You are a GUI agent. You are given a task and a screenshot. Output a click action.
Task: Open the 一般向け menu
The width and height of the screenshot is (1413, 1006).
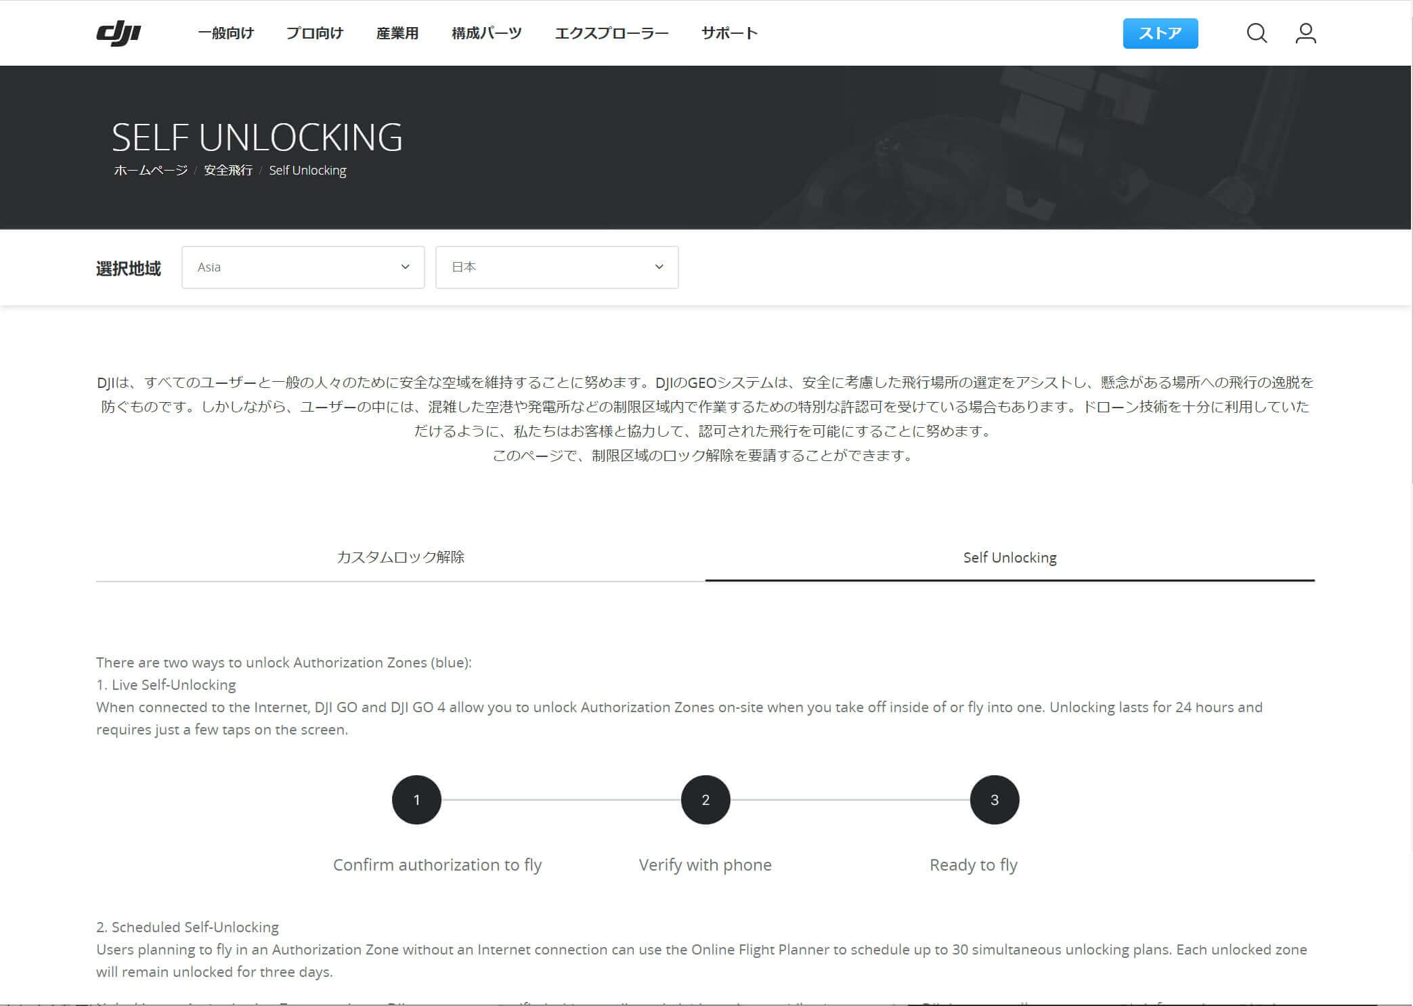[225, 33]
